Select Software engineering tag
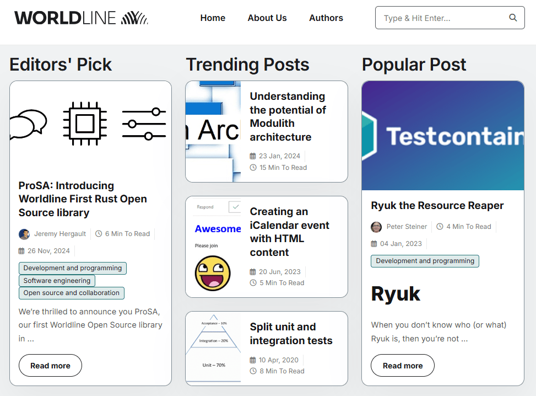Image resolution: width=536 pixels, height=396 pixels. pos(57,281)
